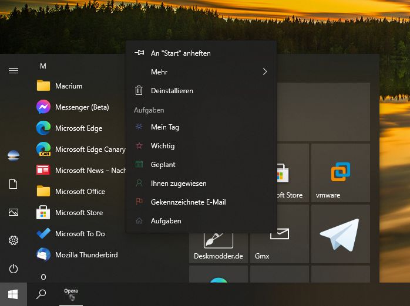
Task: Select Gekennzeichnete E-Mail entry
Action: [201, 202]
